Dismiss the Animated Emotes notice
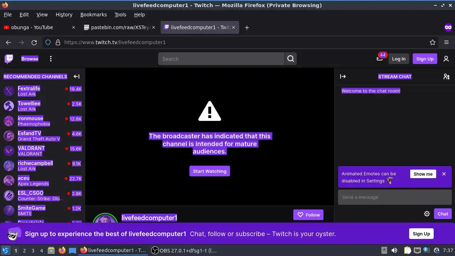This screenshot has width=455, height=256. [444, 174]
